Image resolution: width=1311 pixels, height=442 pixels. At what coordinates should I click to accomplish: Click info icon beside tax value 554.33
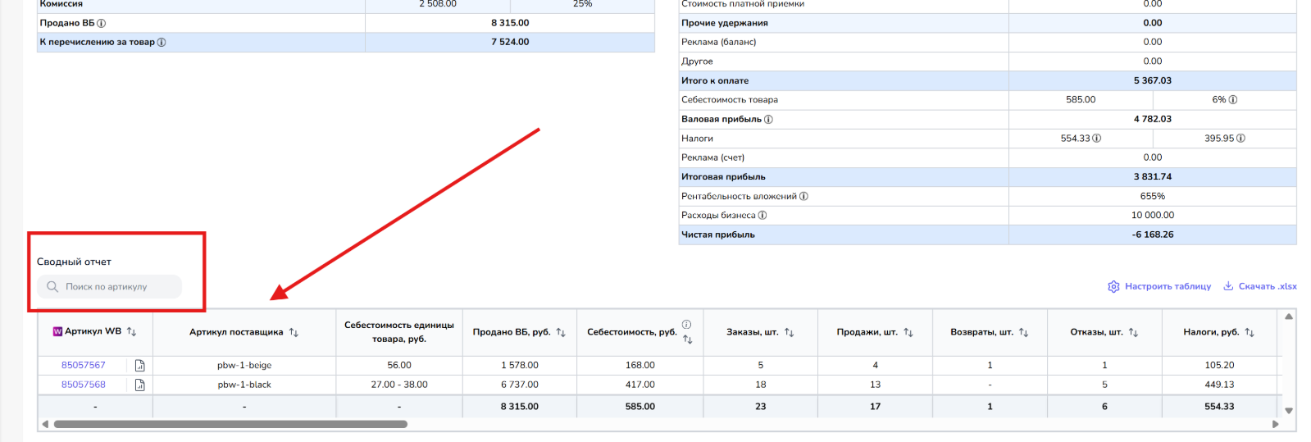(1097, 139)
